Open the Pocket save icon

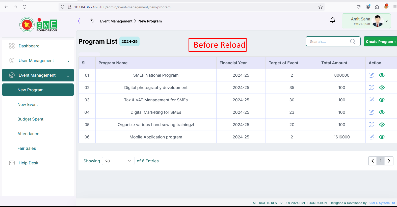[x=359, y=7]
